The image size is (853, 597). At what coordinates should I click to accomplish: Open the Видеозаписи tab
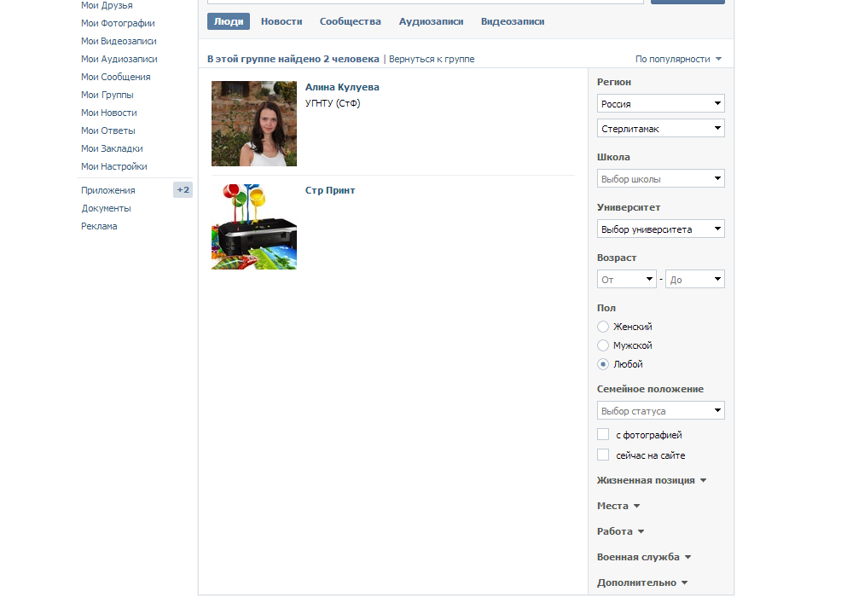click(x=513, y=21)
